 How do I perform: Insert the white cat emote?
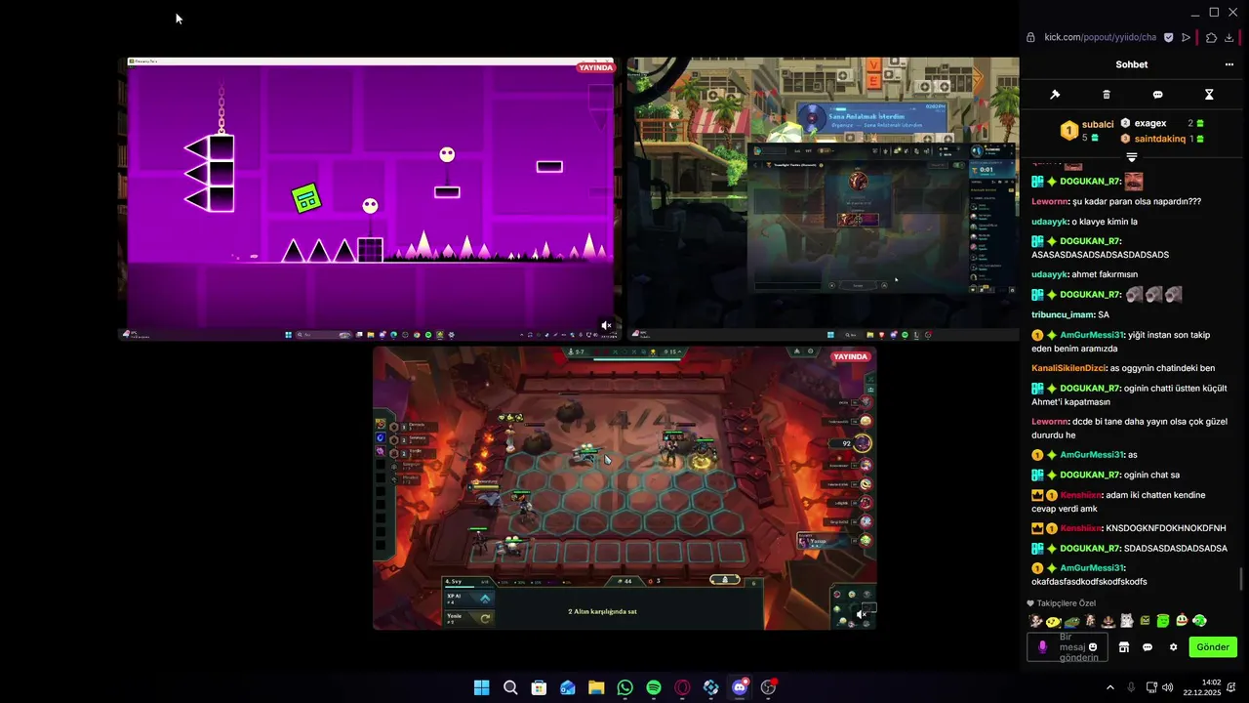(x=1126, y=621)
